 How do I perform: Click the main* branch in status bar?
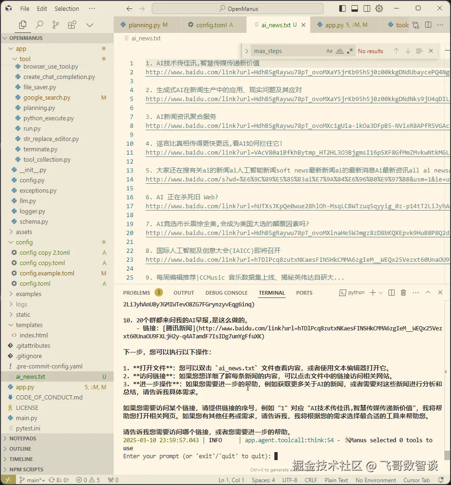point(32,480)
